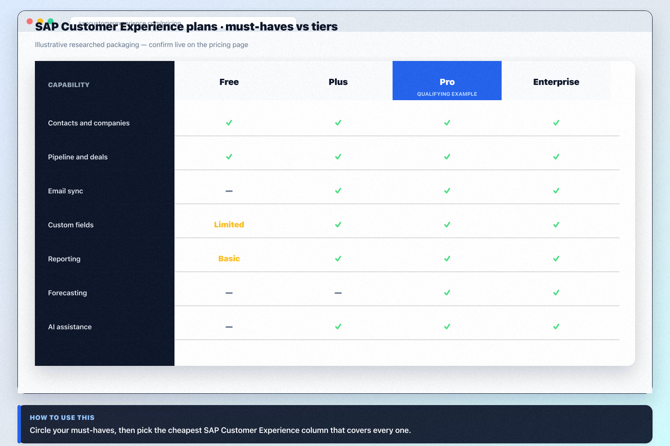Viewport: 670px width, 446px height.
Task: Click the Plus checkmark for AI assistance
Action: click(338, 327)
